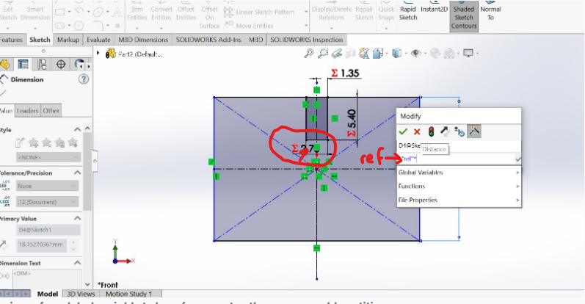Switch to the Markup tab
The width and height of the screenshot is (585, 304).
tap(68, 40)
